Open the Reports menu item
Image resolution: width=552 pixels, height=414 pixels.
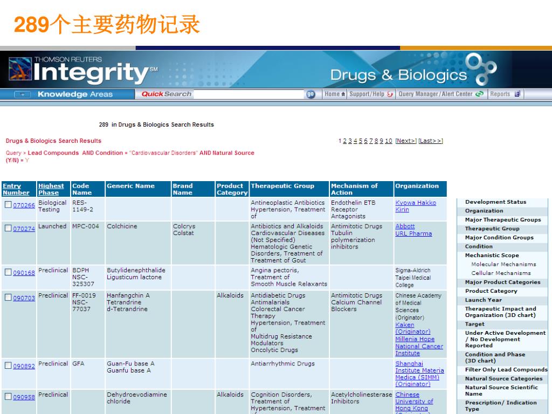coord(505,94)
